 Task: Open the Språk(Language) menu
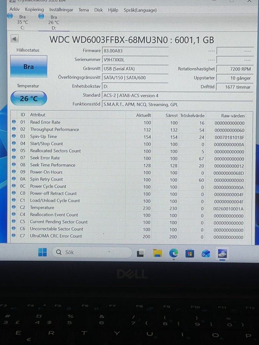click(140, 10)
